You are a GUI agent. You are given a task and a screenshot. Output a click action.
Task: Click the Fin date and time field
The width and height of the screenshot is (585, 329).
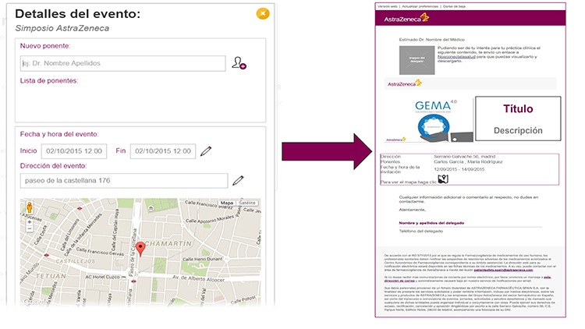[x=163, y=151]
